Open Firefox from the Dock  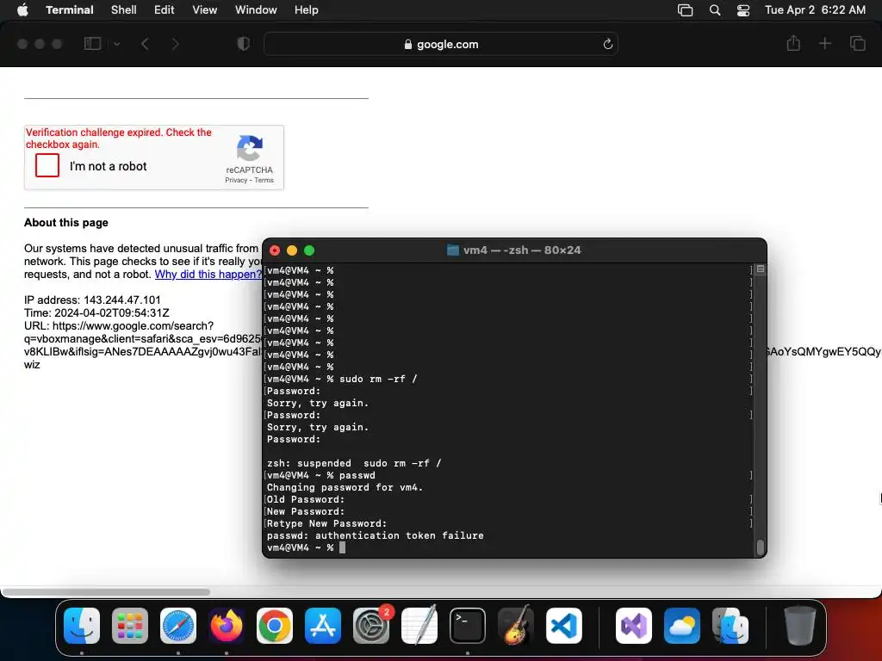point(227,625)
